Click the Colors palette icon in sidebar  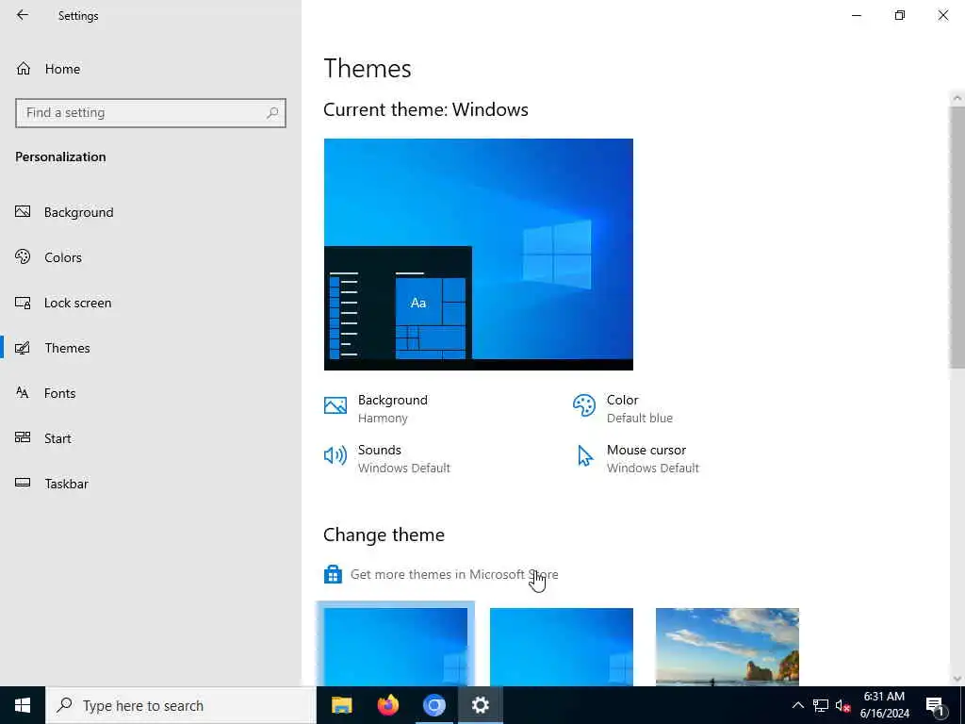(23, 256)
